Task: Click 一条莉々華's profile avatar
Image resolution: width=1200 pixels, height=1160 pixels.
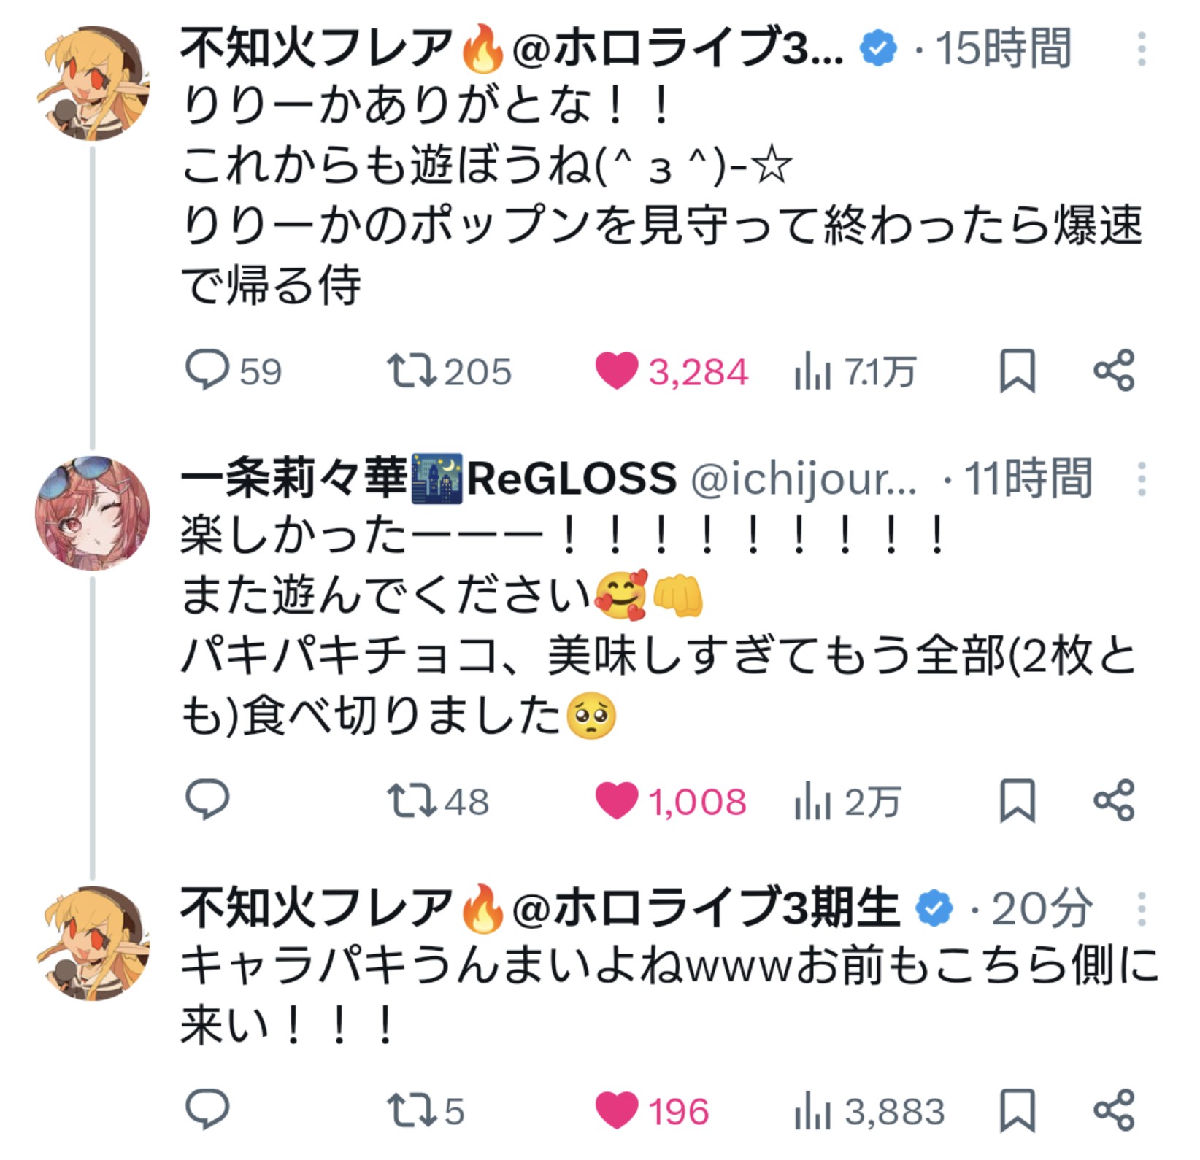Action: pos(93,513)
